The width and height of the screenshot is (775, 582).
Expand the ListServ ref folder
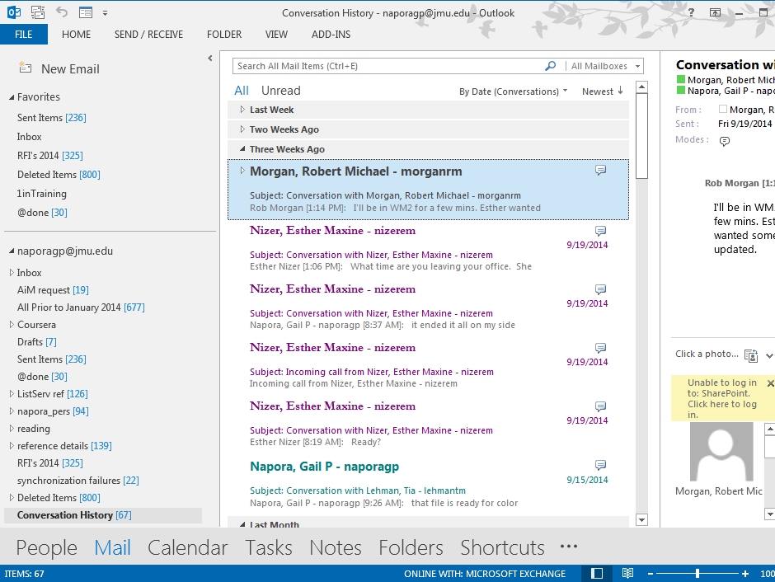12,394
